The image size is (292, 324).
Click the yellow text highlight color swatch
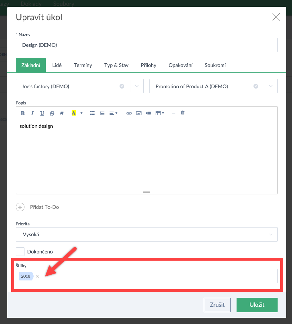tap(73, 113)
